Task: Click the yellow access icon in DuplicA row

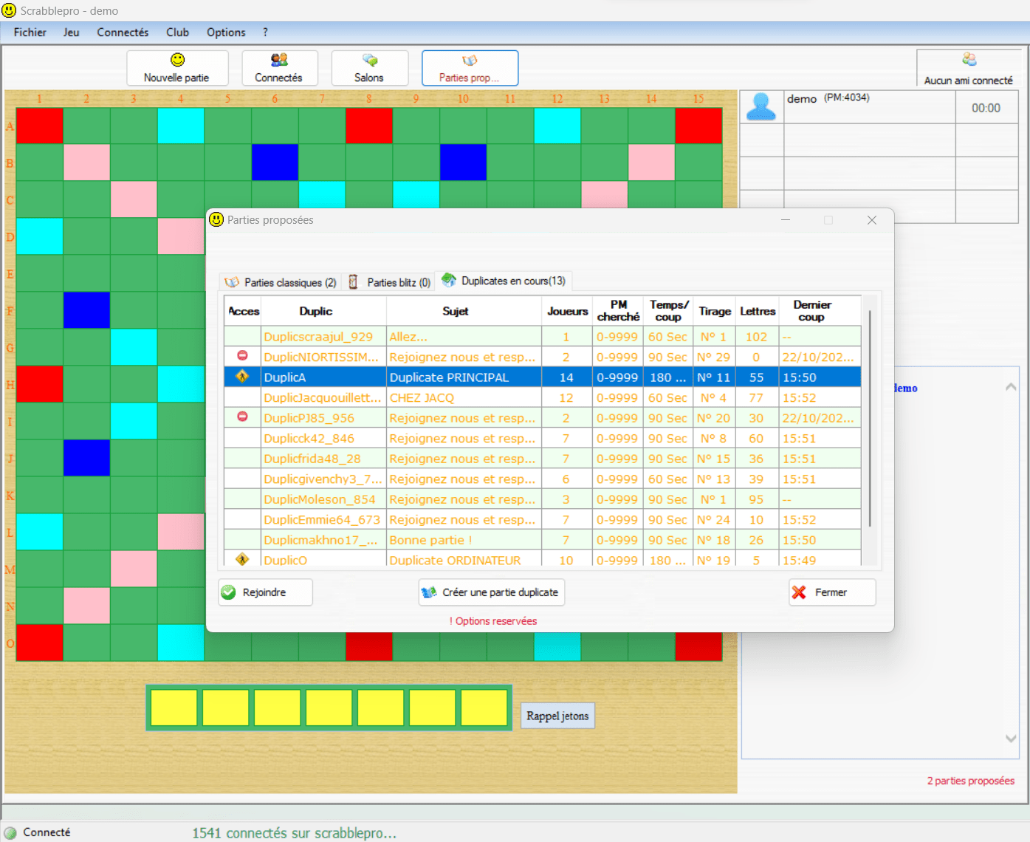Action: point(242,377)
